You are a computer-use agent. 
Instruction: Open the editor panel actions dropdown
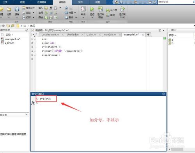click(160, 30)
